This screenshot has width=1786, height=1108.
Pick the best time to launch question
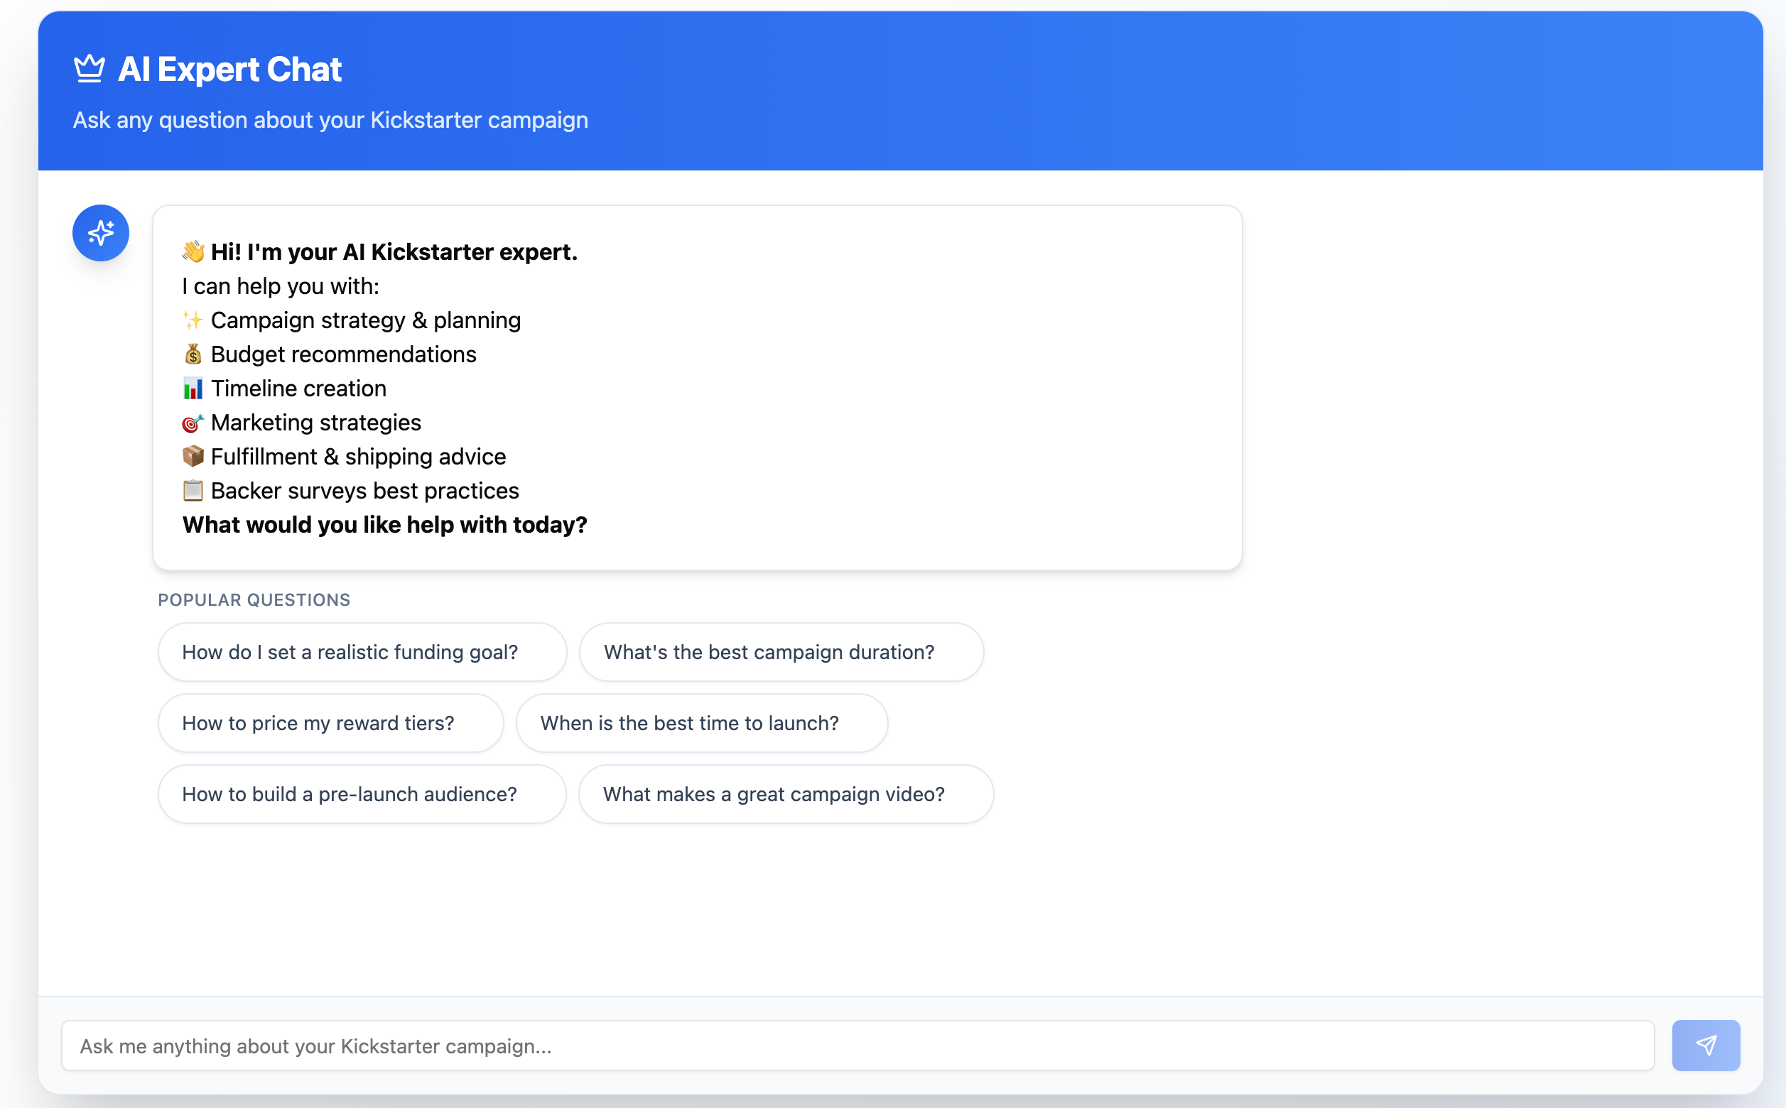[700, 722]
